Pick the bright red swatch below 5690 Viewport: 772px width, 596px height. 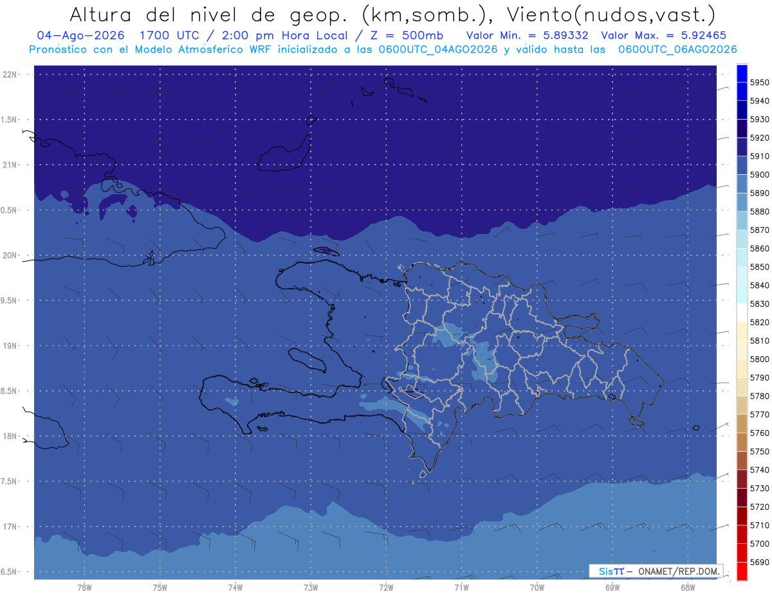pos(742,571)
